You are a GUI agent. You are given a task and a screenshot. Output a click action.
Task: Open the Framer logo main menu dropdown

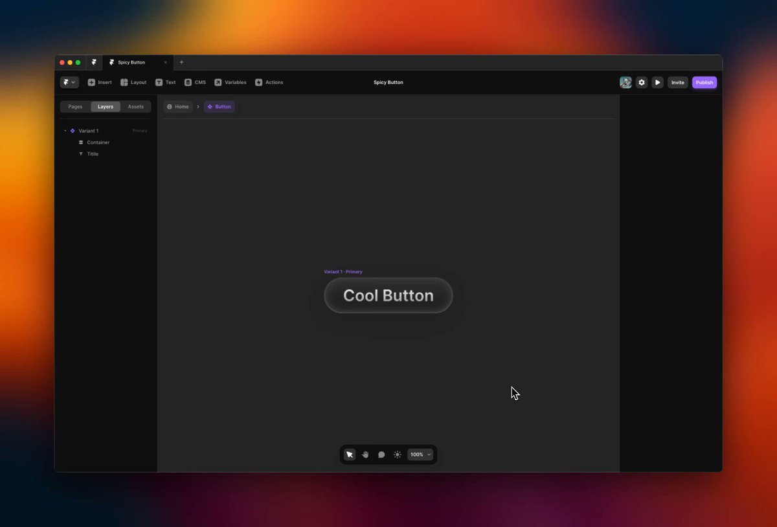[x=69, y=82]
